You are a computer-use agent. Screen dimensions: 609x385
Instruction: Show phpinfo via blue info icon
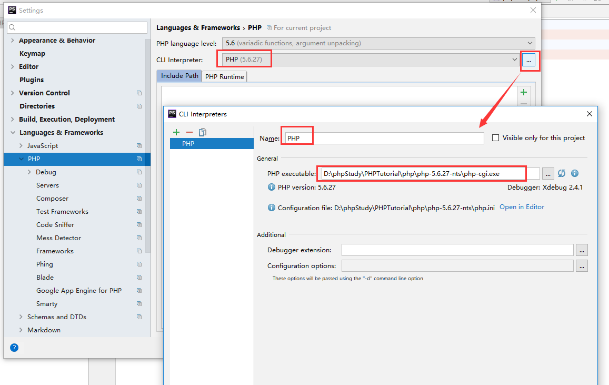[x=575, y=173]
